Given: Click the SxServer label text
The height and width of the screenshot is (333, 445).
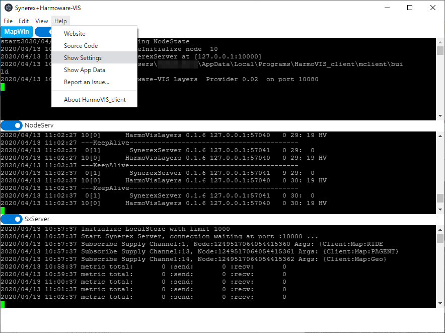Looking at the screenshot, I should click(x=37, y=219).
